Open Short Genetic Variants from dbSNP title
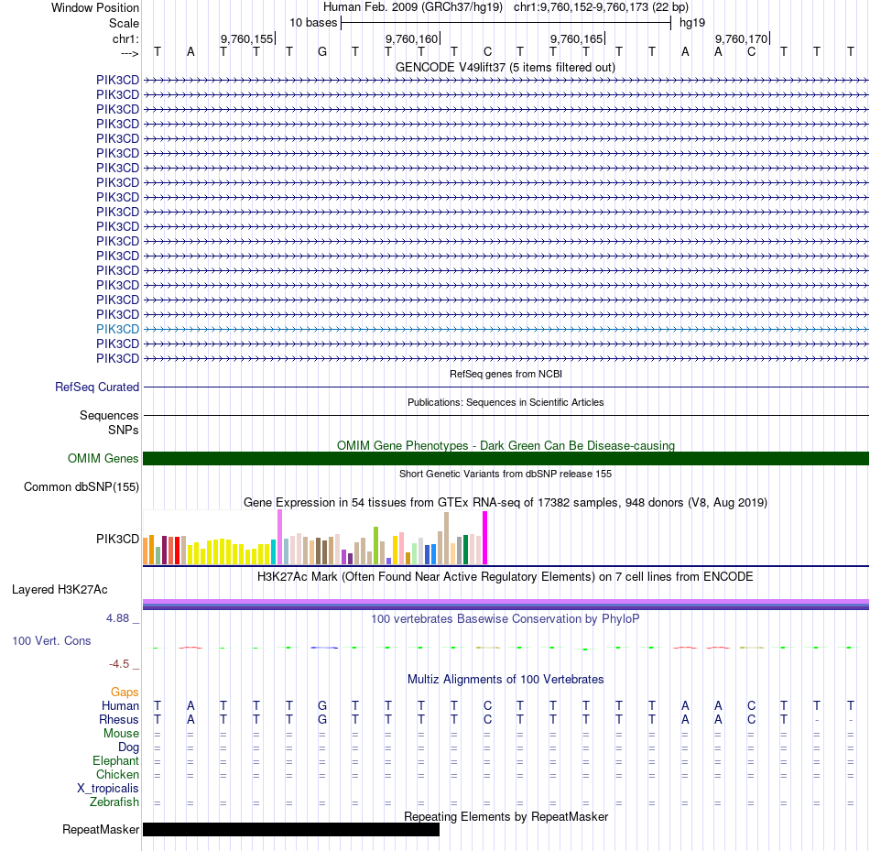The image size is (870, 851). [506, 474]
